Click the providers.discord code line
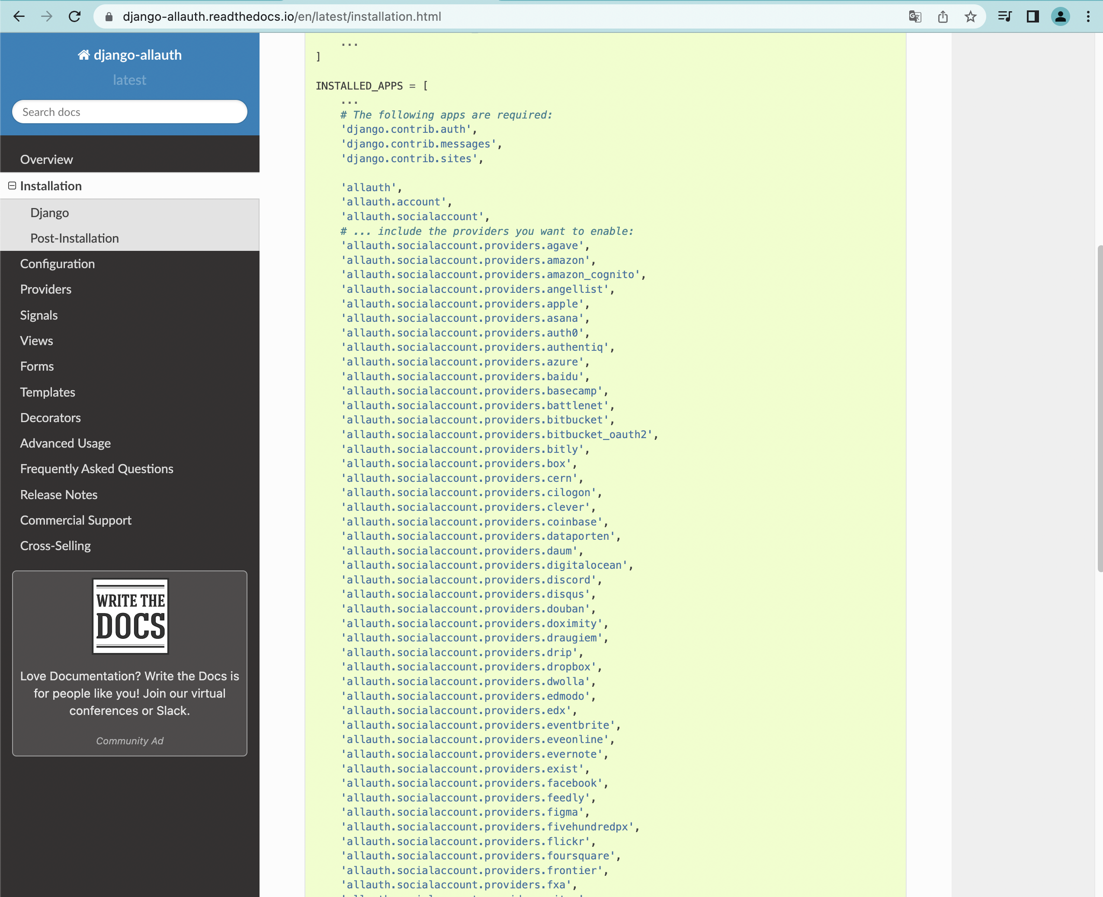The height and width of the screenshot is (897, 1103). (471, 580)
